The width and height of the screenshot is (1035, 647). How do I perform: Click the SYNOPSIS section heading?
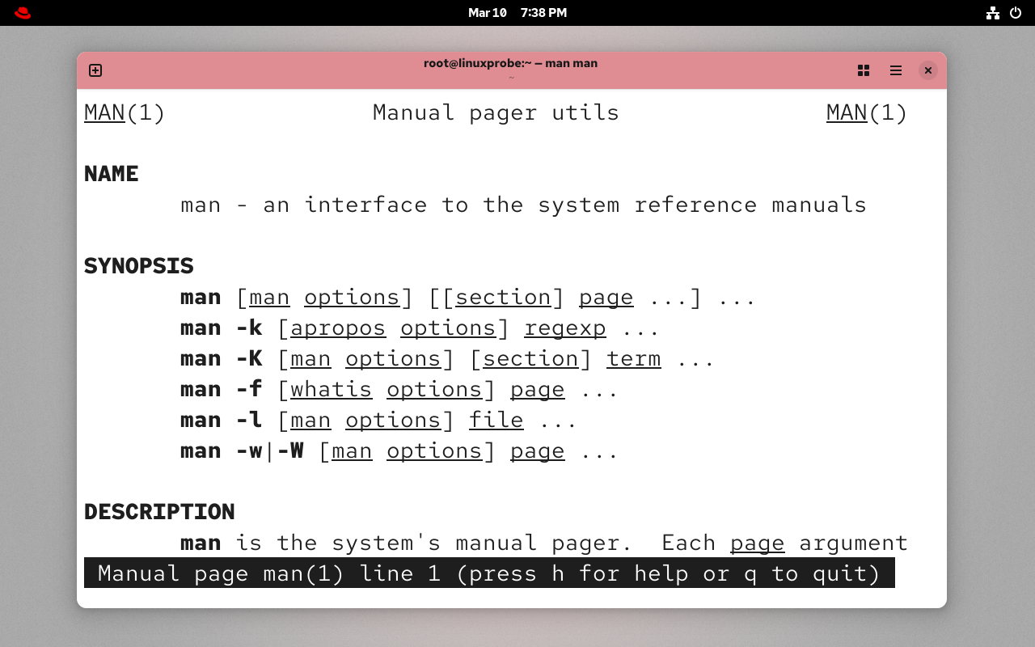(139, 266)
